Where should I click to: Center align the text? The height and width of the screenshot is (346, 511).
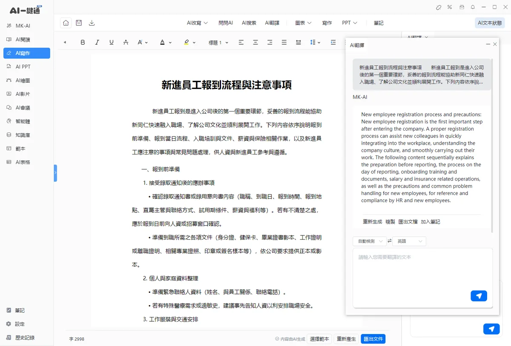pos(255,43)
